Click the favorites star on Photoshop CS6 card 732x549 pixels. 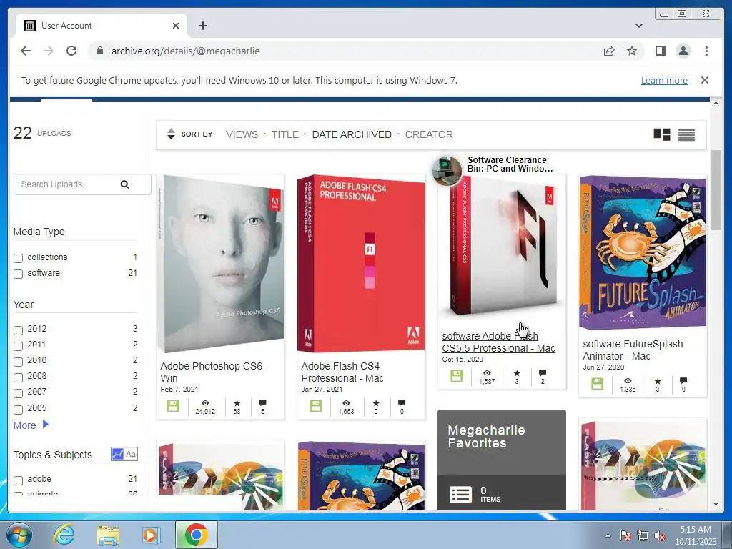coord(237,403)
